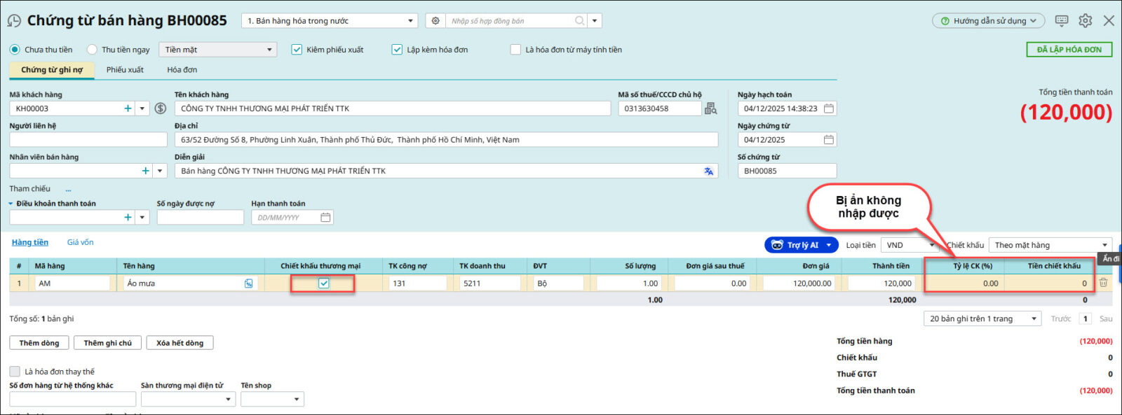Screen dimensions: 1122x415
Task: Open the Tiền mặt payment dropdown
Action: (218, 50)
